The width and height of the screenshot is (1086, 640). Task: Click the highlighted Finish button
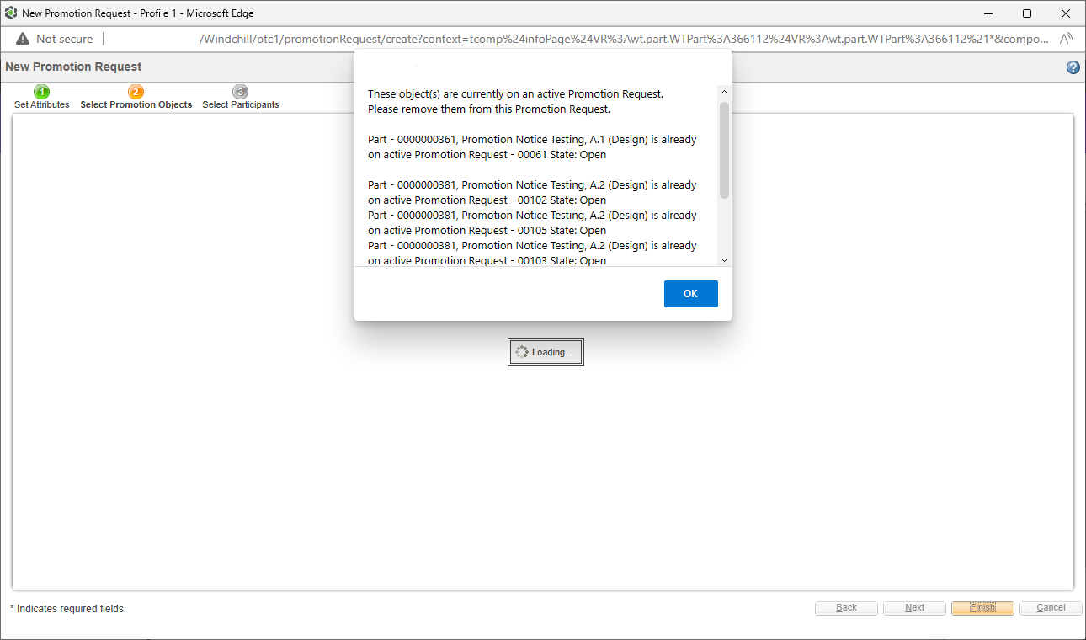[x=982, y=607]
